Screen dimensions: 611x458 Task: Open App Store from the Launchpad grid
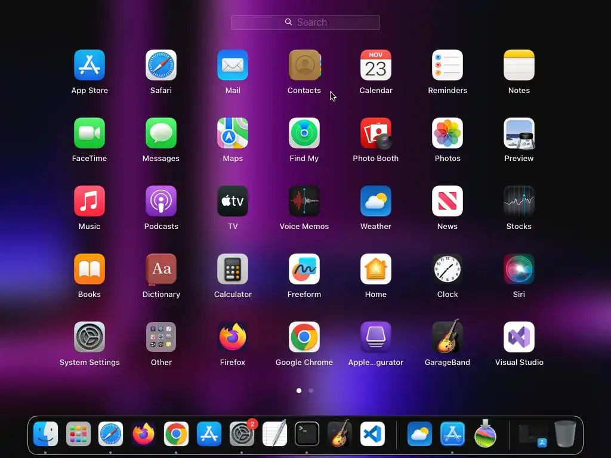tap(90, 65)
